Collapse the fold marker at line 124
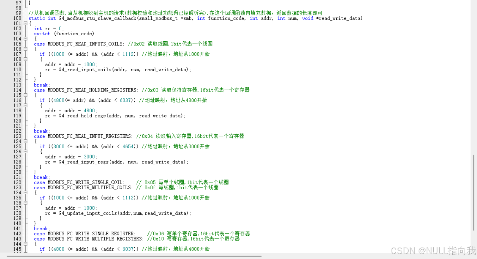This screenshot has width=477, height=259. click(x=26, y=141)
